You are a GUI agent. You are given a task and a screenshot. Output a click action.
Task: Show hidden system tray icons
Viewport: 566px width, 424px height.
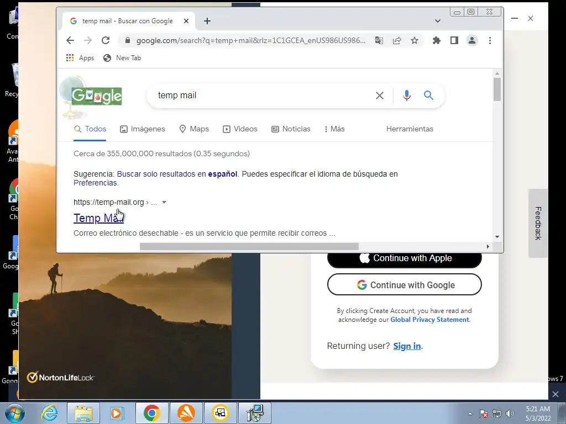pos(470,414)
